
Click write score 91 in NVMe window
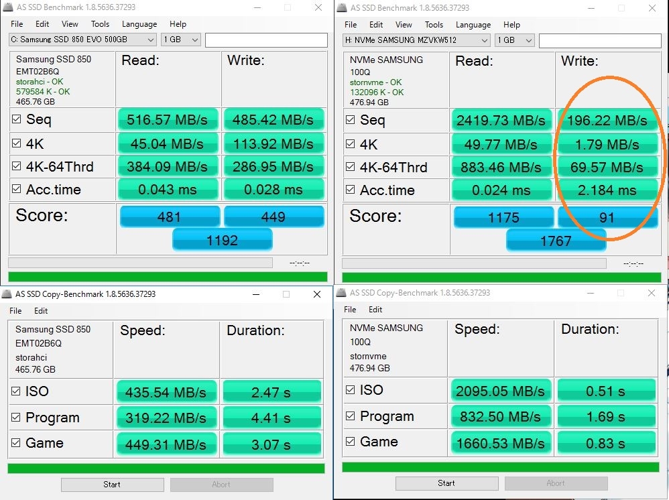pyautogui.click(x=607, y=217)
